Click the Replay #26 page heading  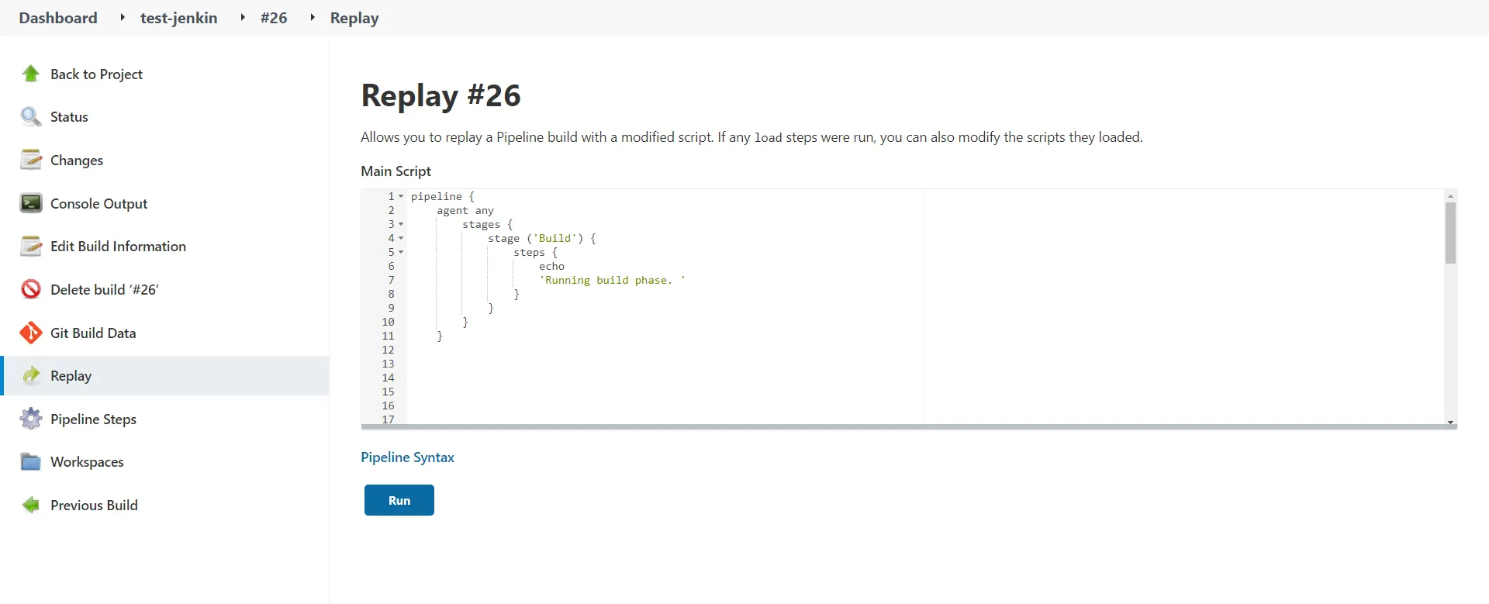tap(440, 95)
